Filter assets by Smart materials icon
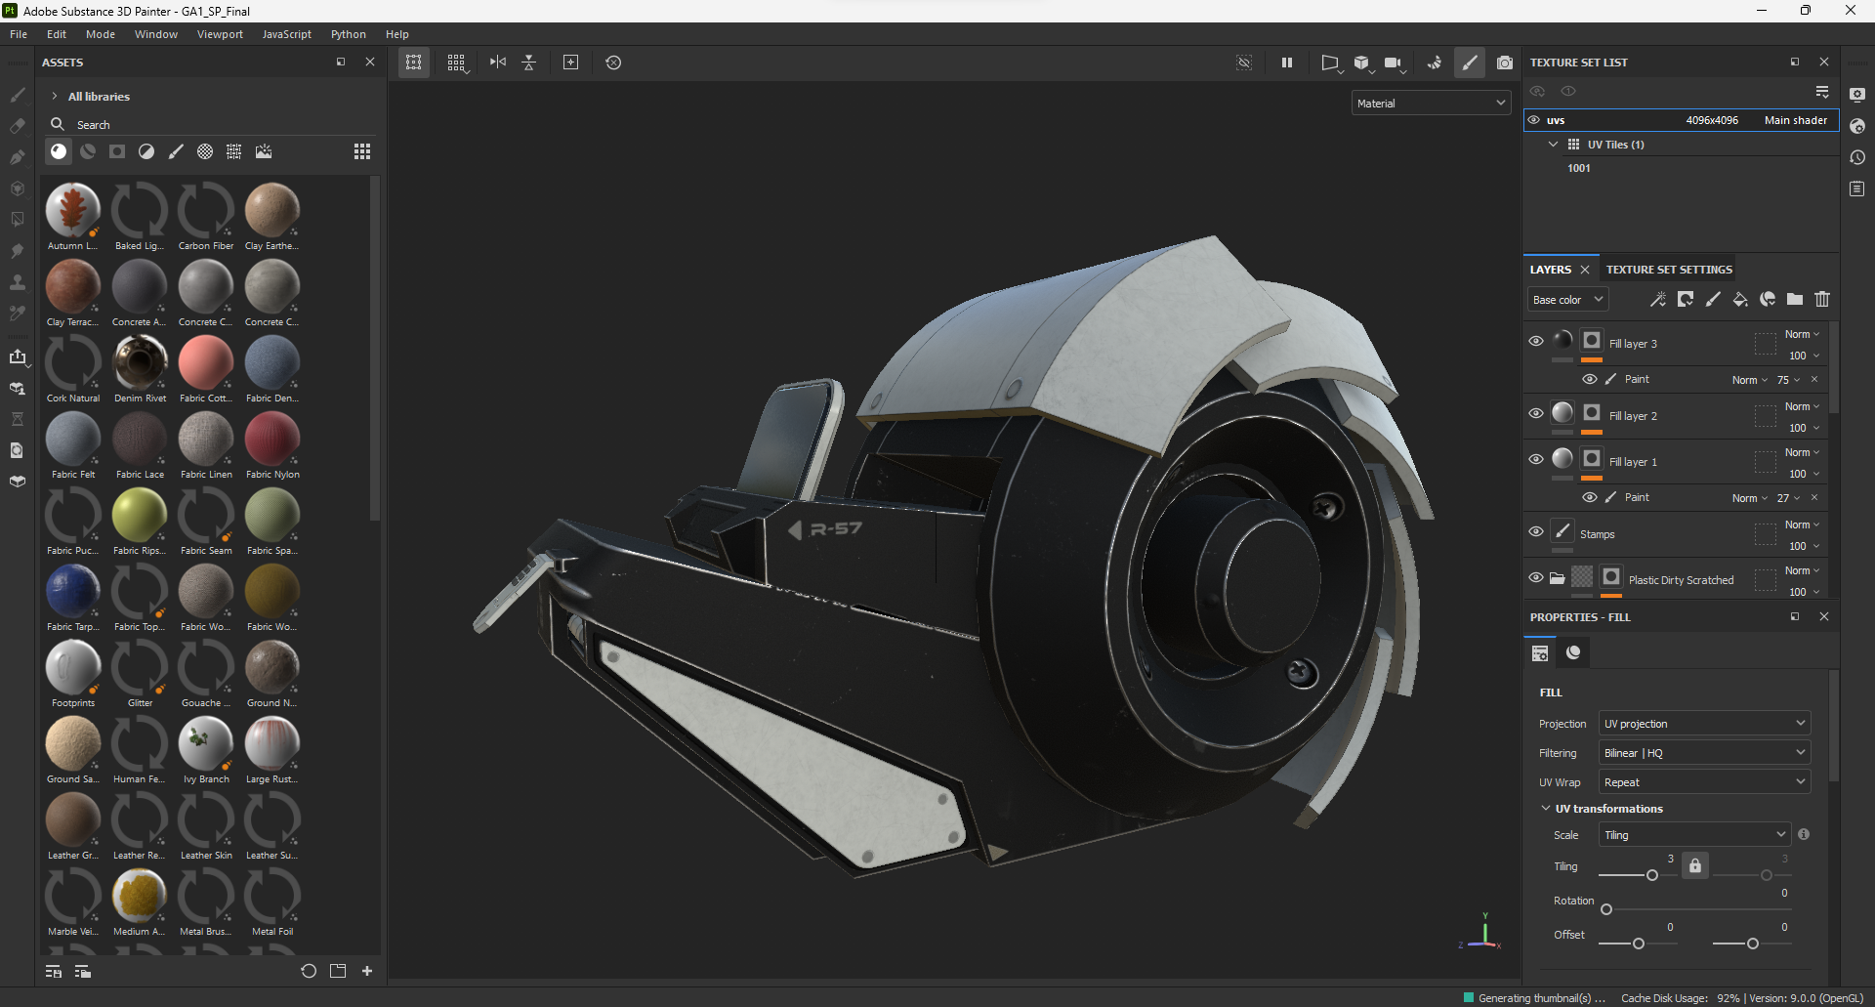 pos(88,151)
